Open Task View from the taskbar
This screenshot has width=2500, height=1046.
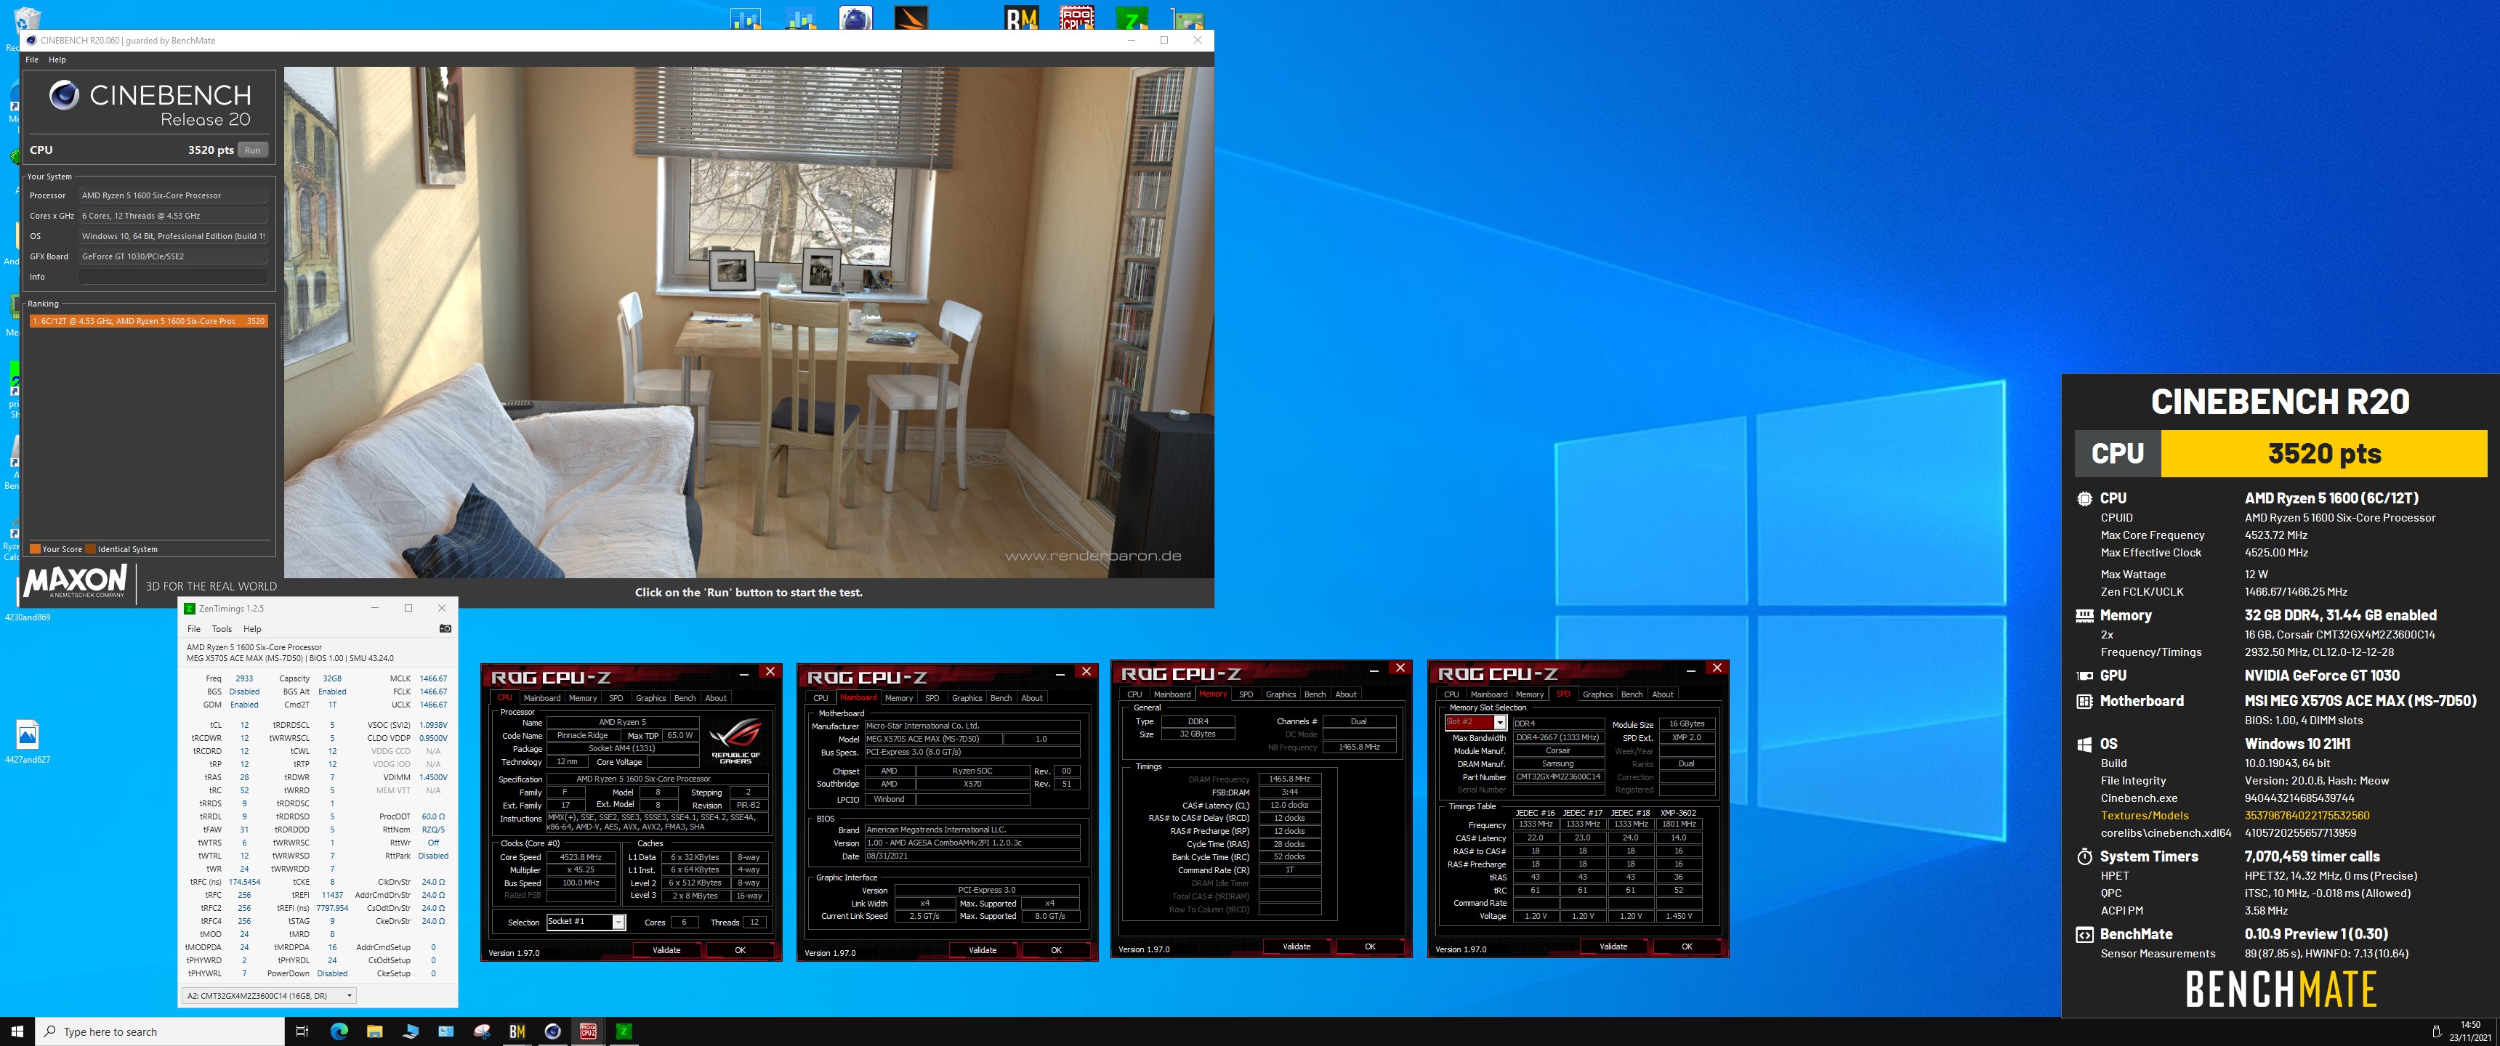[302, 1031]
